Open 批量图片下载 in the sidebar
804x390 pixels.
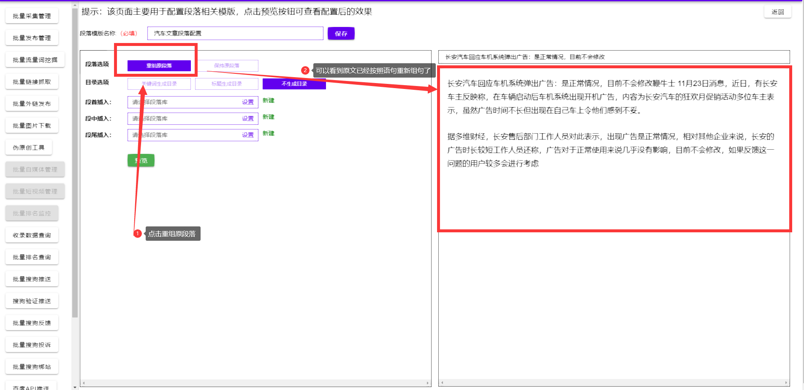[32, 126]
